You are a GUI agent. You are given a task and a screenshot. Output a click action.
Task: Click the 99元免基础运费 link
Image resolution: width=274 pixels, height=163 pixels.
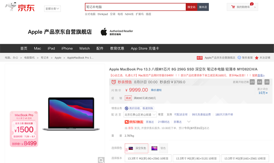(x=201, y=114)
